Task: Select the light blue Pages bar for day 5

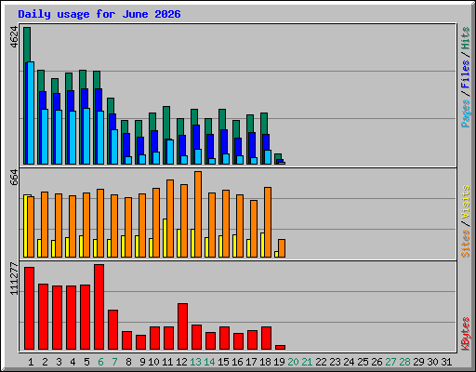Action: click(86, 136)
